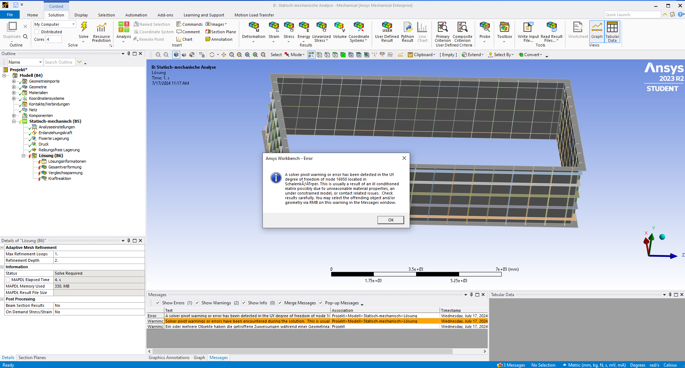This screenshot has height=368, width=685.
Task: Select Kraftreaktion in the tree
Action: coord(59,178)
